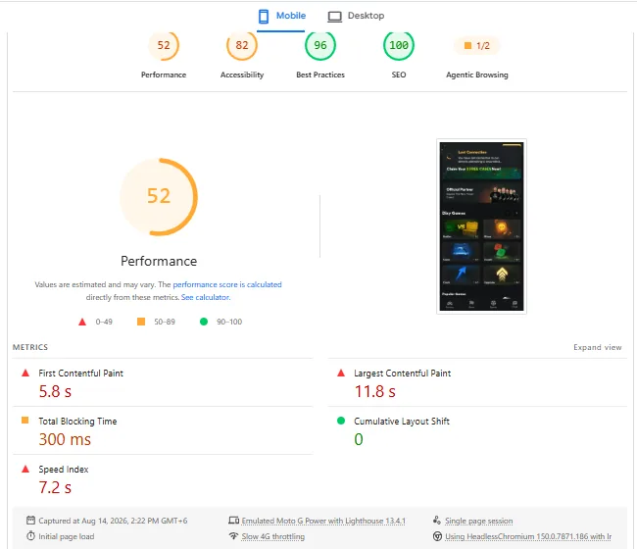Click the orange square beside Total Blocking Time
Screen dimensions: 637x549
pyautogui.click(x=25, y=421)
